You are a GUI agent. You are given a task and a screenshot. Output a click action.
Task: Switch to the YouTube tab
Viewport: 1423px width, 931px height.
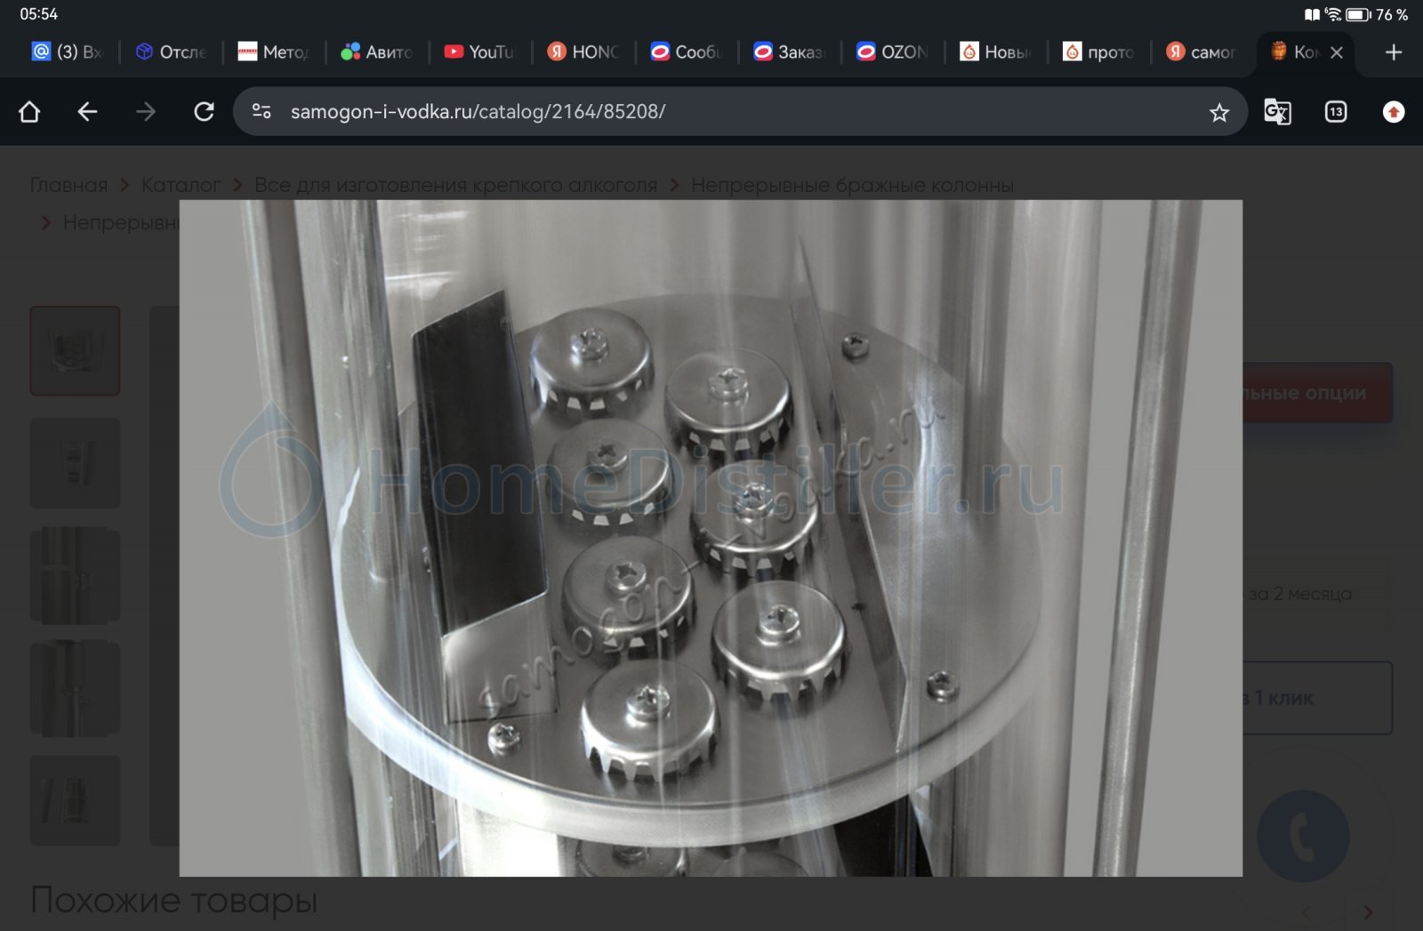coord(480,52)
